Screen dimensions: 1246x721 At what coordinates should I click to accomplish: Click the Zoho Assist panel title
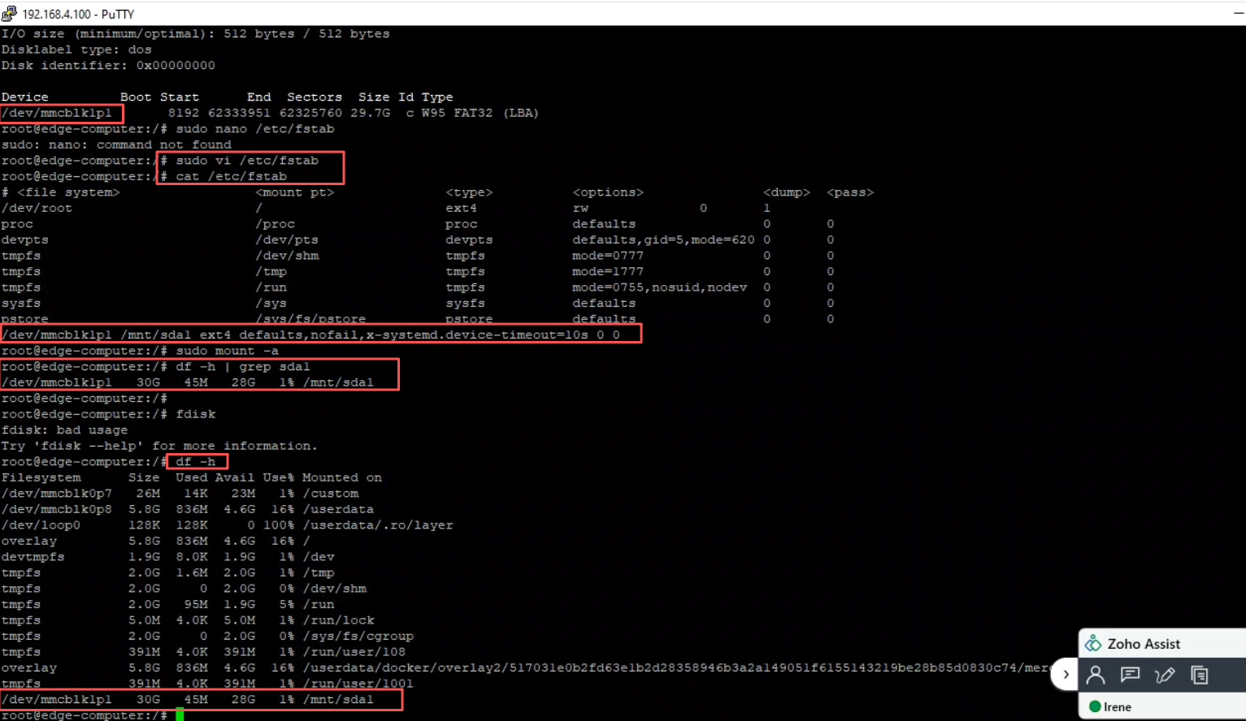point(1144,644)
